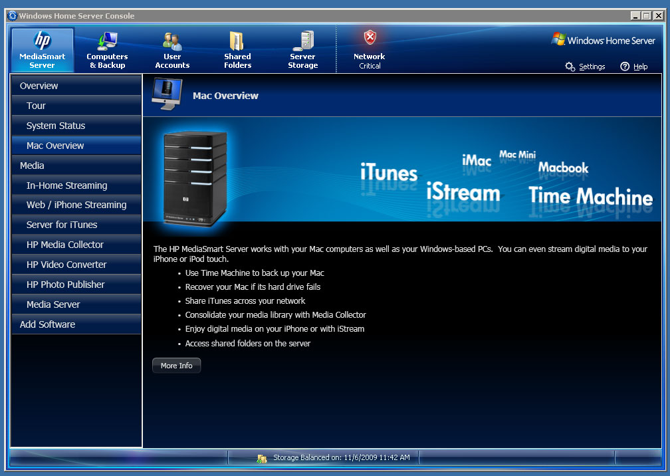Image resolution: width=670 pixels, height=476 pixels.
Task: Click the Help link text
Action: [640, 66]
